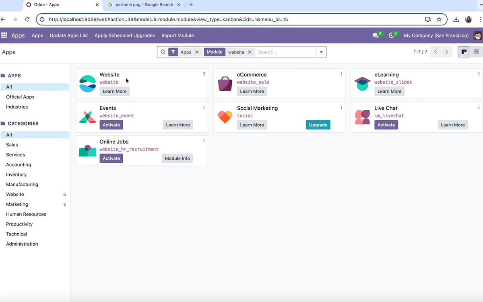Open the Website card kebab menu
This screenshot has width=483, height=302.
pos(204,74)
